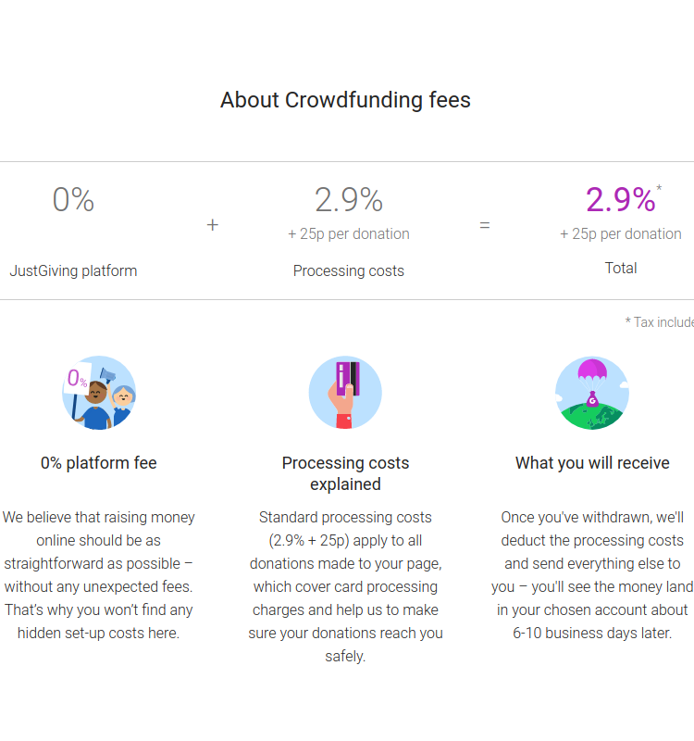Click the plus sign between fees

(213, 225)
